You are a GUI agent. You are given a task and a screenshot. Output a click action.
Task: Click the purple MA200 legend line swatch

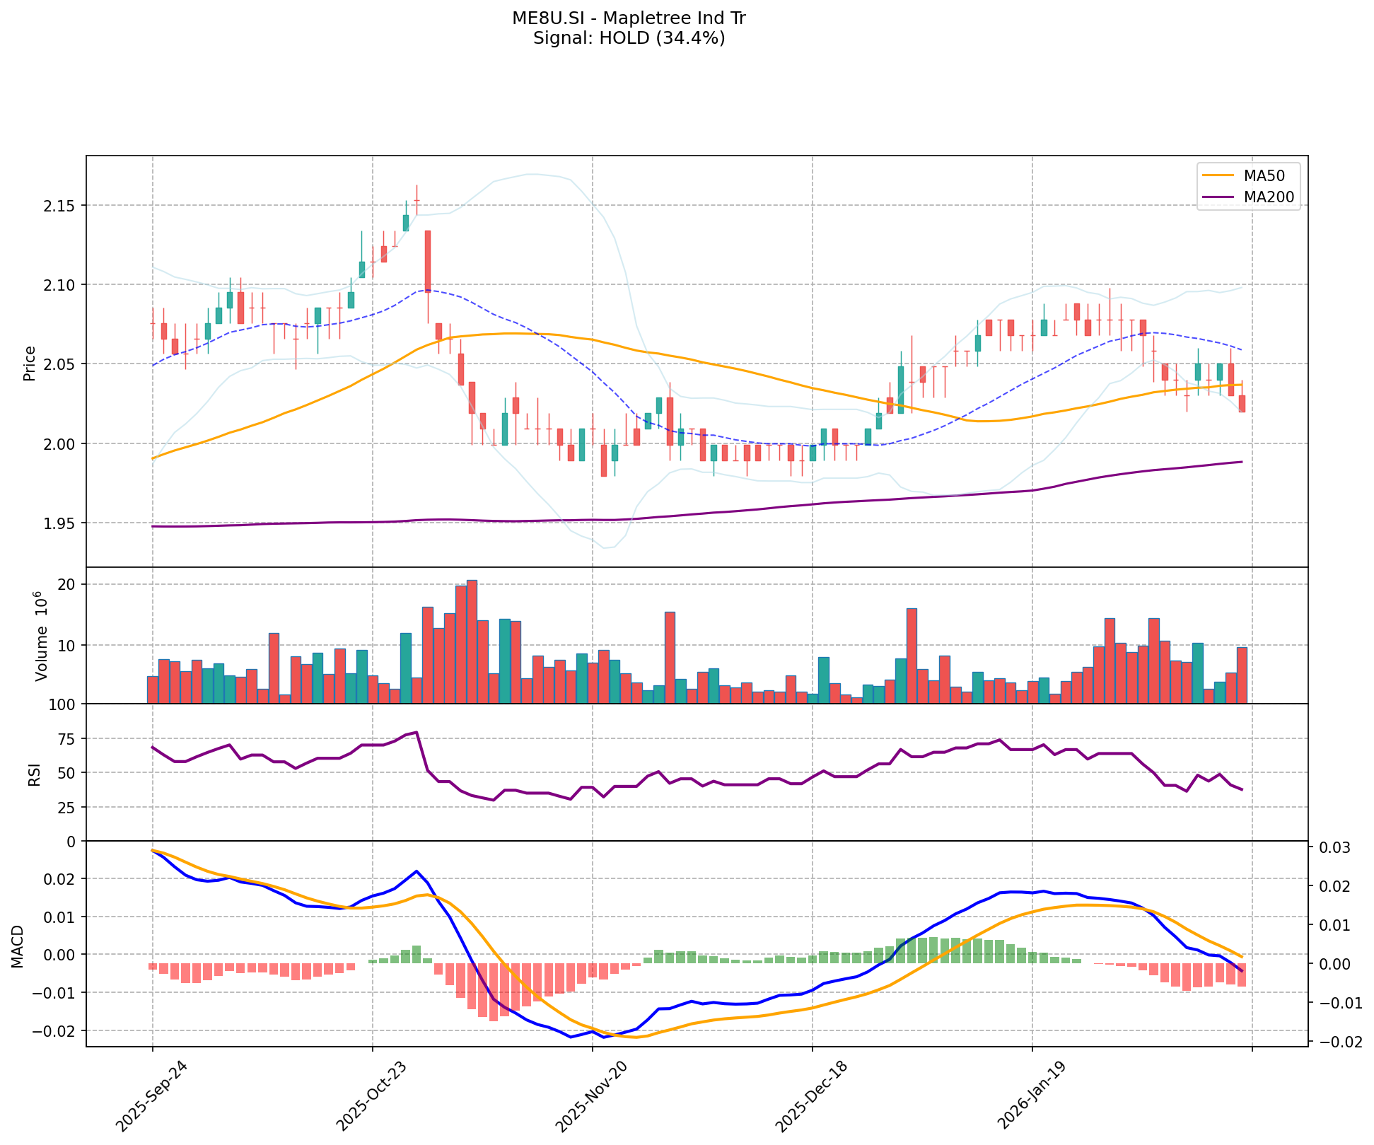pos(1217,197)
